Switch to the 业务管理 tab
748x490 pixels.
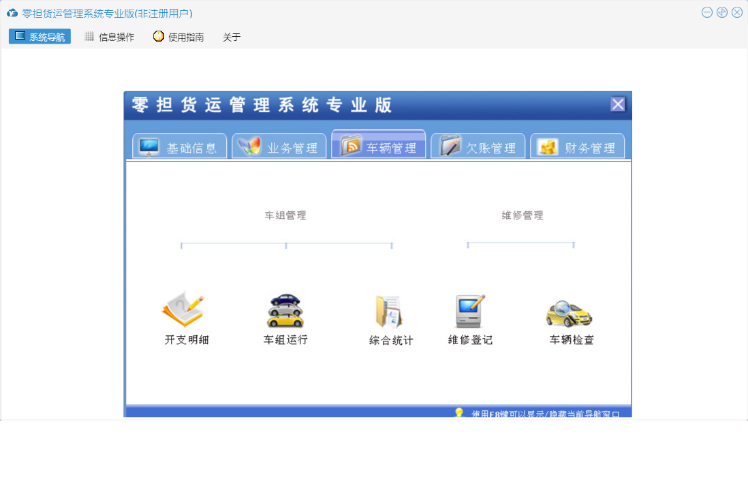(279, 146)
